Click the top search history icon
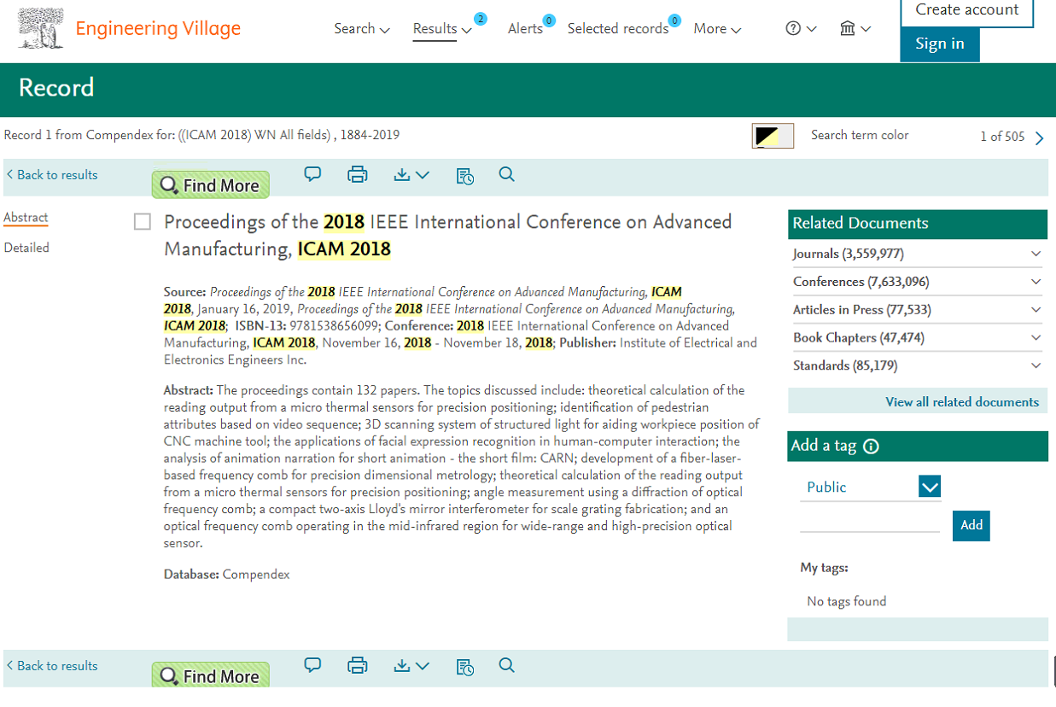Viewport: 1056px width, 707px height. coord(464,176)
